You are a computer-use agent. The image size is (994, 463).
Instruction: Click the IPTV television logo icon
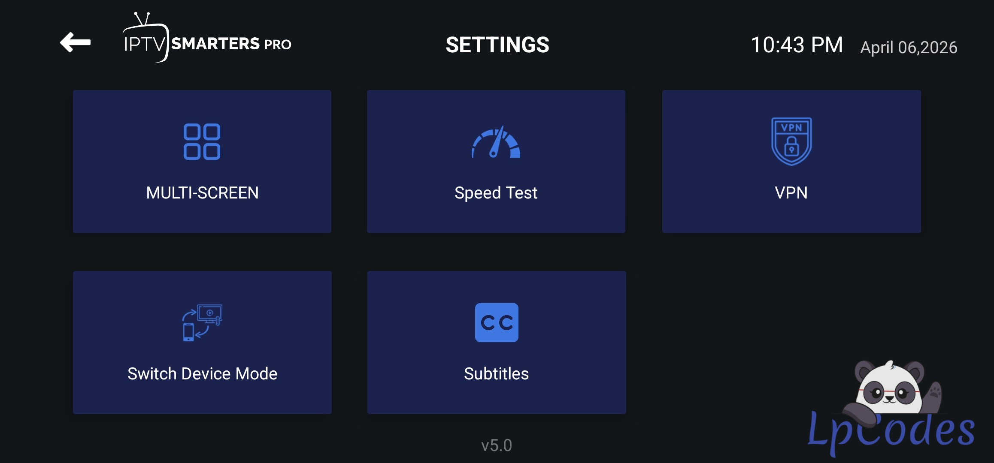point(145,39)
